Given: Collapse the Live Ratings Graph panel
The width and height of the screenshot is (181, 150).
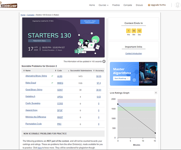Looking at the screenshot, I should coord(156,93).
